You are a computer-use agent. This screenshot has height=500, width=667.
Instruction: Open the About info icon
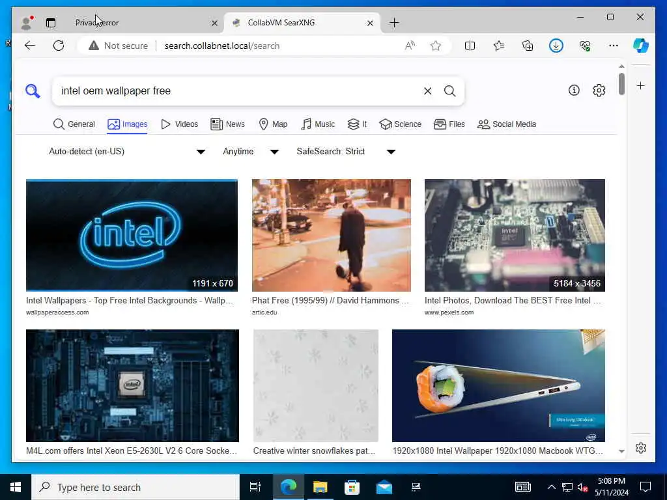pyautogui.click(x=574, y=90)
